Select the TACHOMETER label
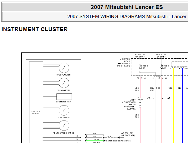This screenshot has height=143, width=188. point(64,90)
